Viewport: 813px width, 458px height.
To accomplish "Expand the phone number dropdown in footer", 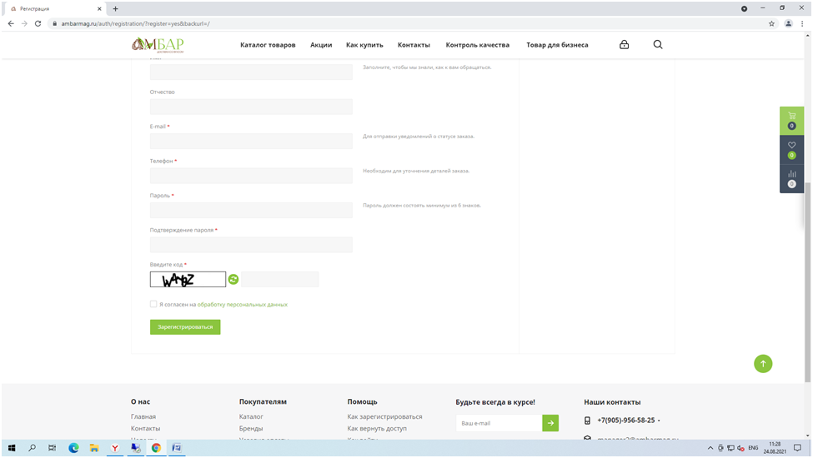I will coord(659,421).
